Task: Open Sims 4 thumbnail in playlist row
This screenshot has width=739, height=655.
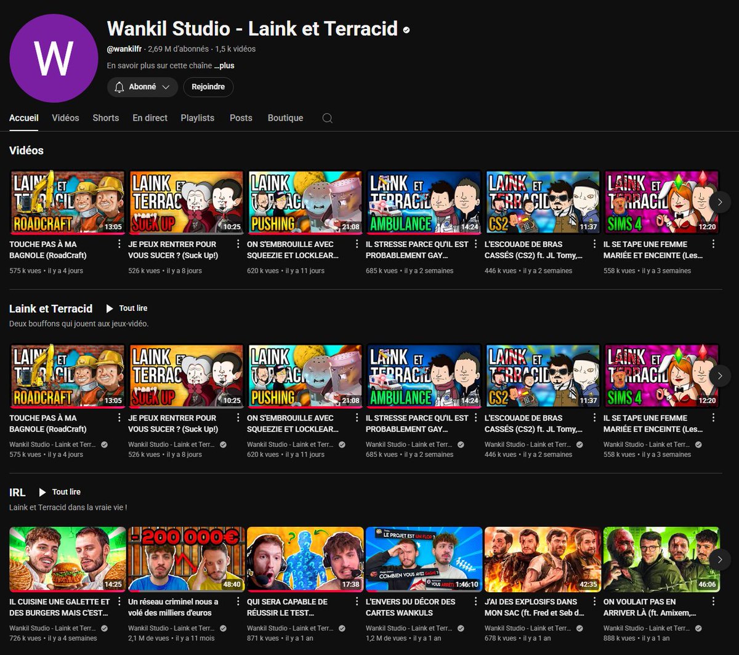Action: pos(661,376)
